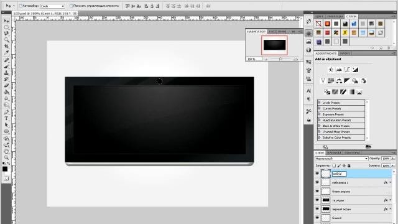Viewport: 398px width, 224px height.
Task: Select the Zoom tool in toolbox
Action: pyautogui.click(x=7, y=157)
